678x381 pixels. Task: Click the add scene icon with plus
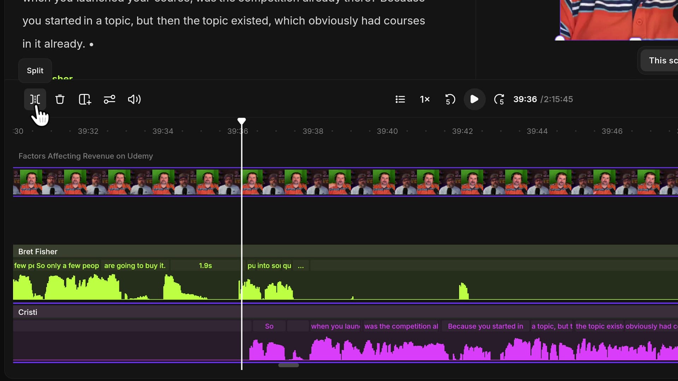click(x=85, y=99)
